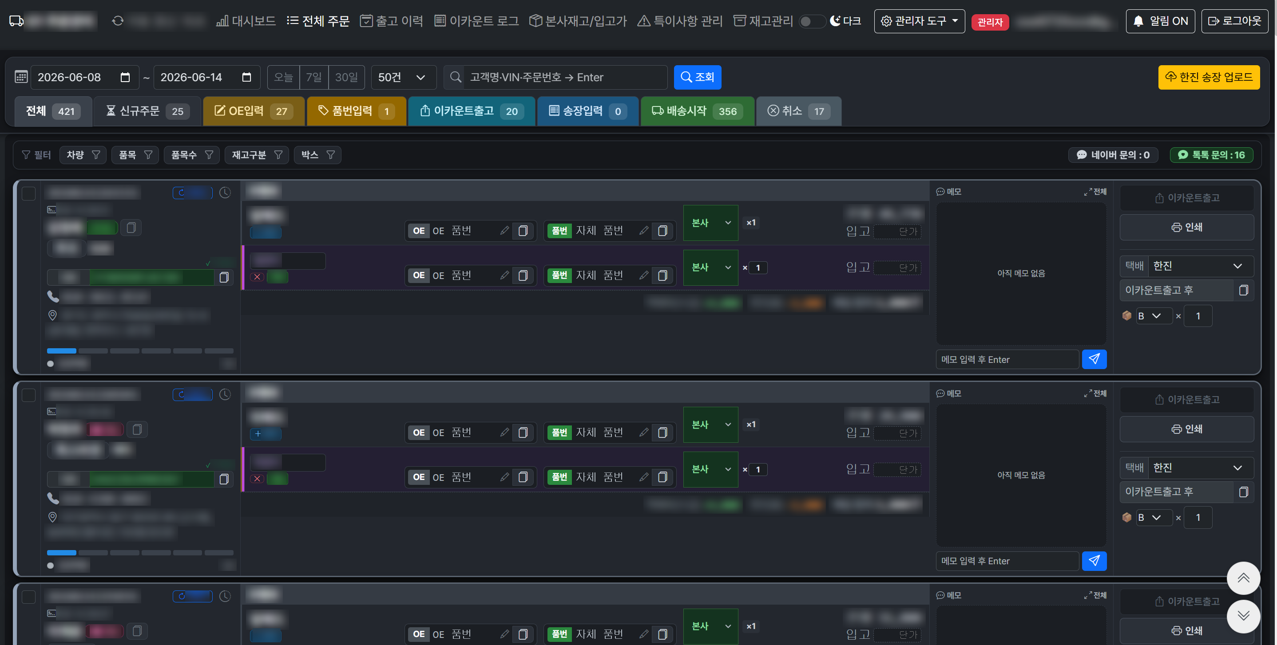Viewport: 1277px width, 645px height.
Task: Check the third order card checkbox
Action: point(29,597)
